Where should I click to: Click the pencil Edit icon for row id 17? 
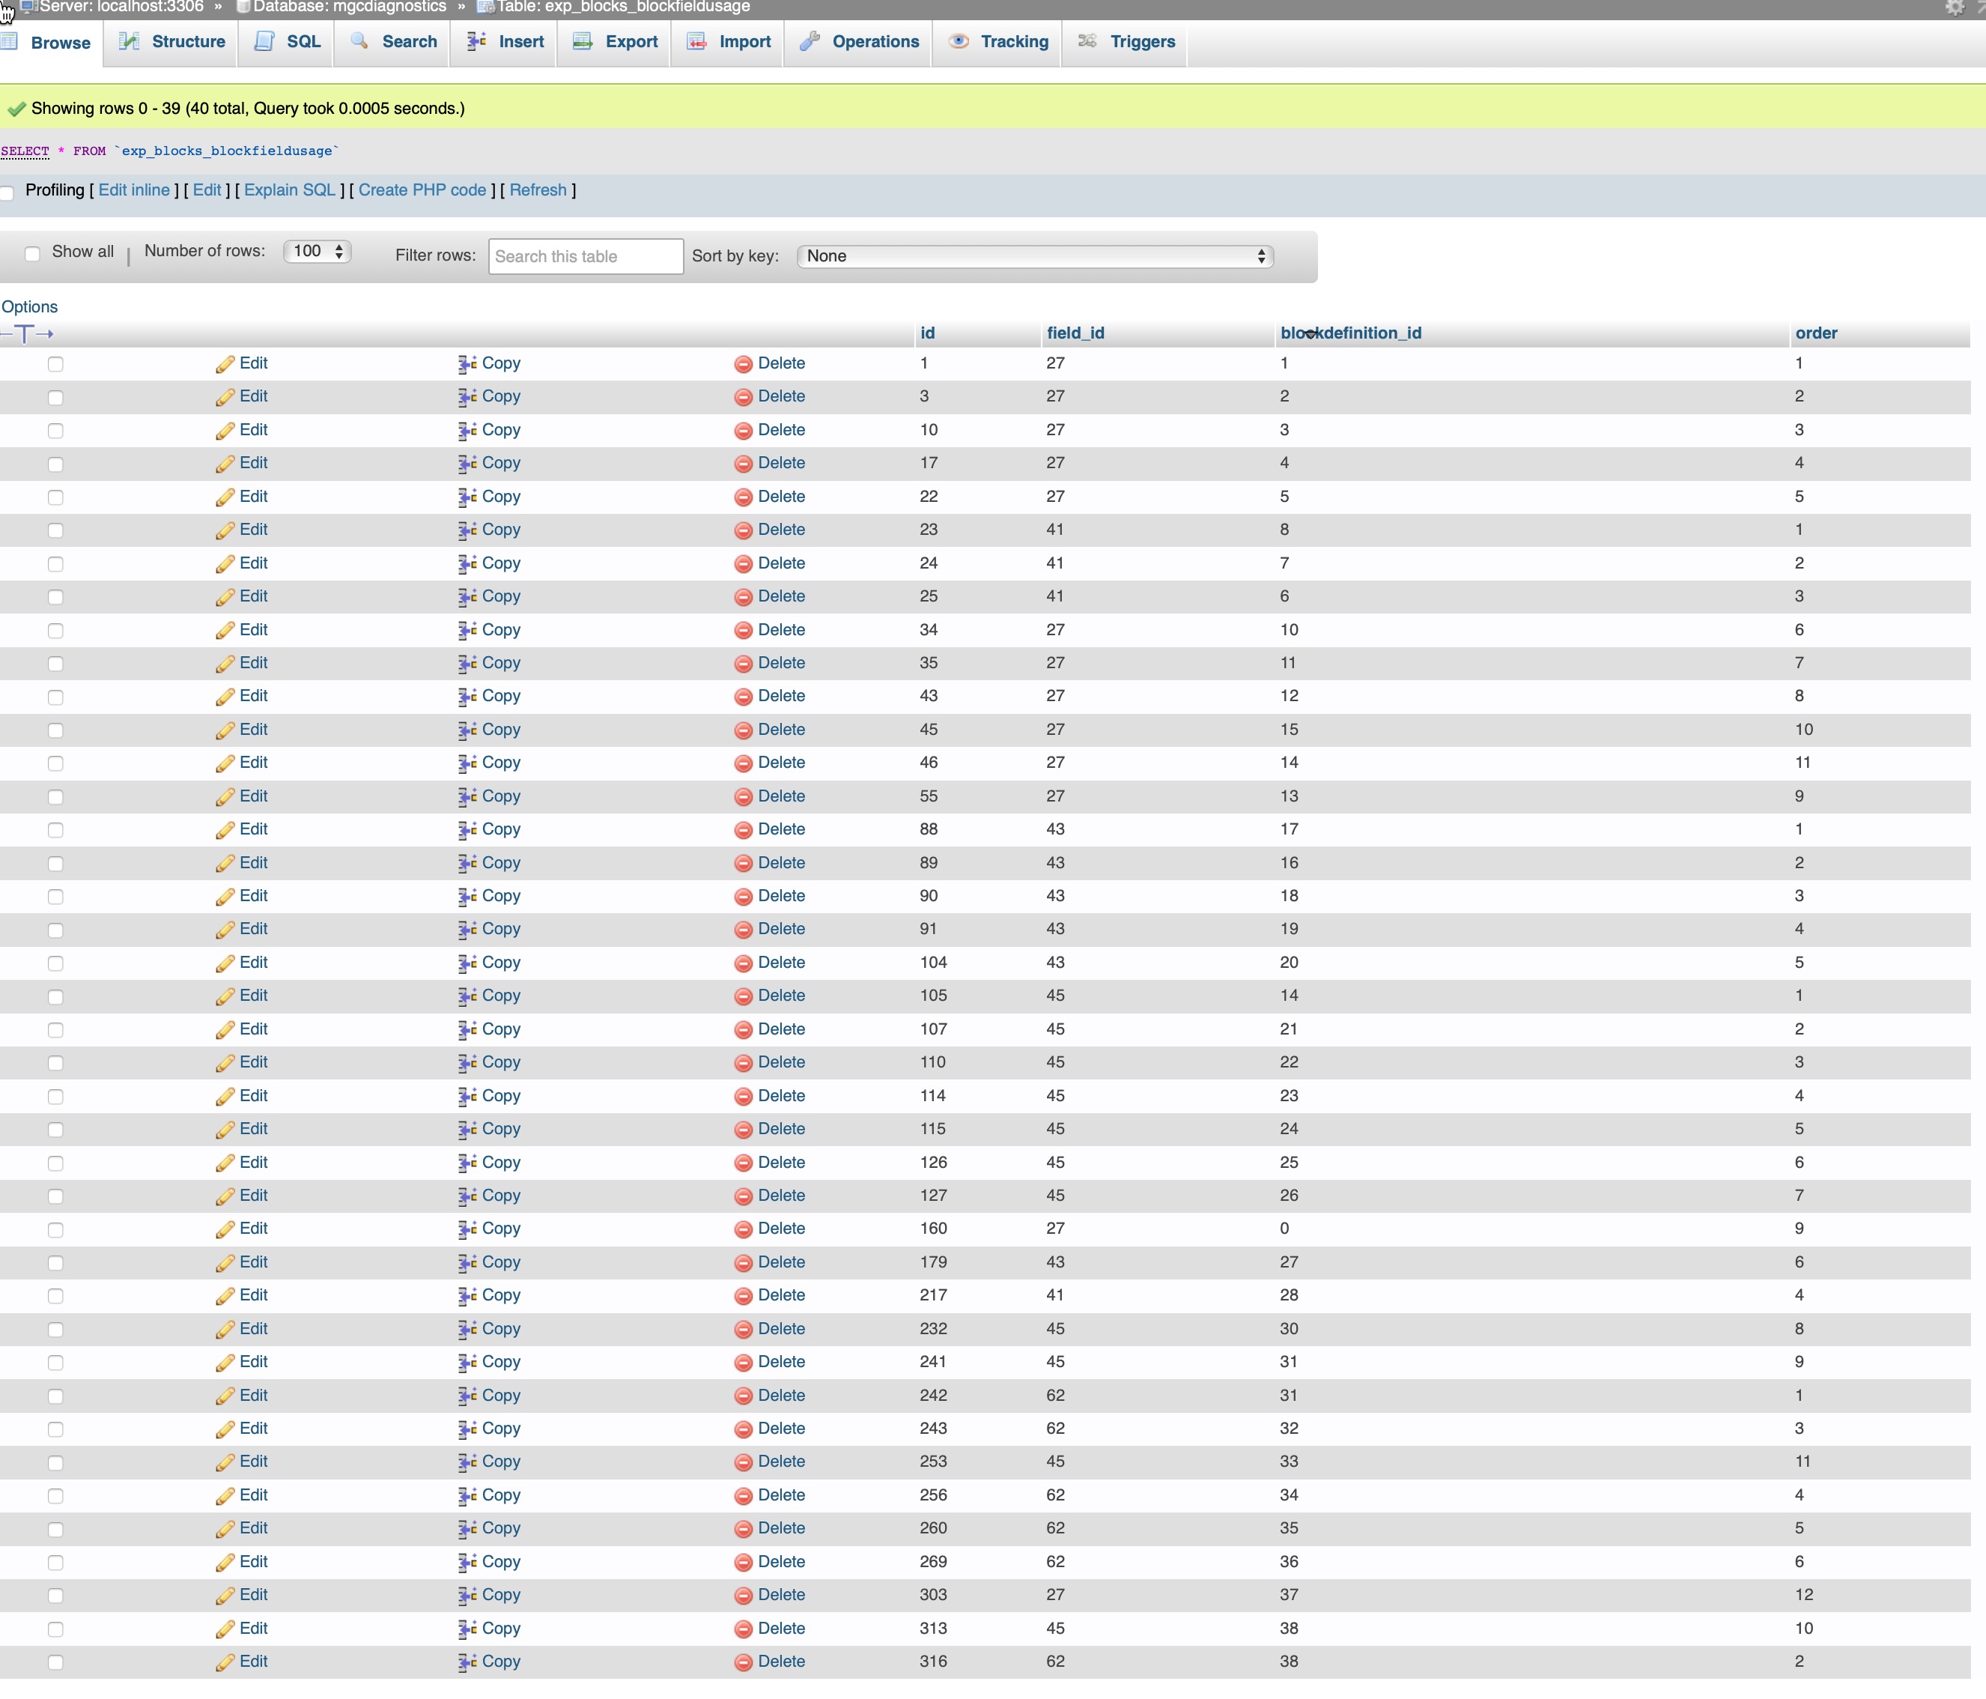click(x=225, y=464)
